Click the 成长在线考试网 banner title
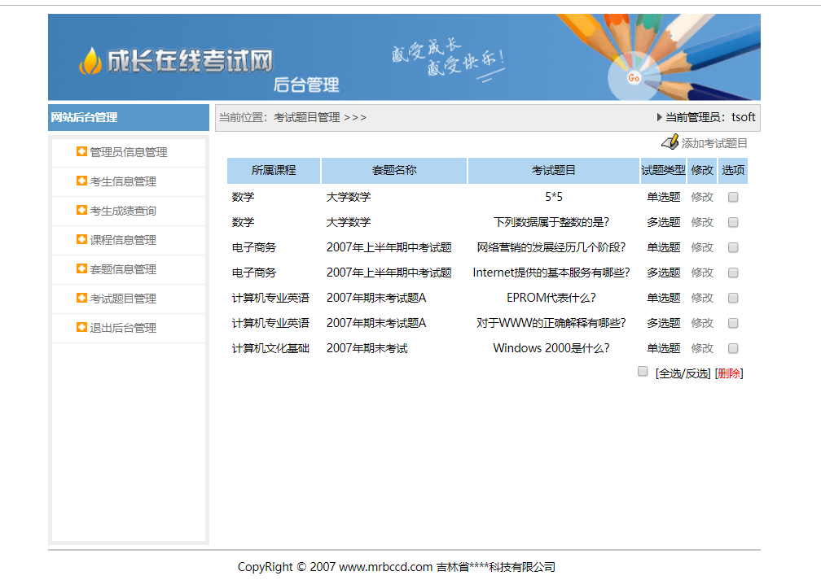This screenshot has width=821, height=580. pyautogui.click(x=190, y=61)
